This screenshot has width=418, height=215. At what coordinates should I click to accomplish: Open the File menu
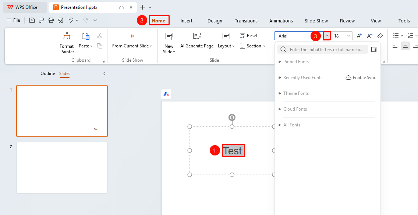[13, 20]
